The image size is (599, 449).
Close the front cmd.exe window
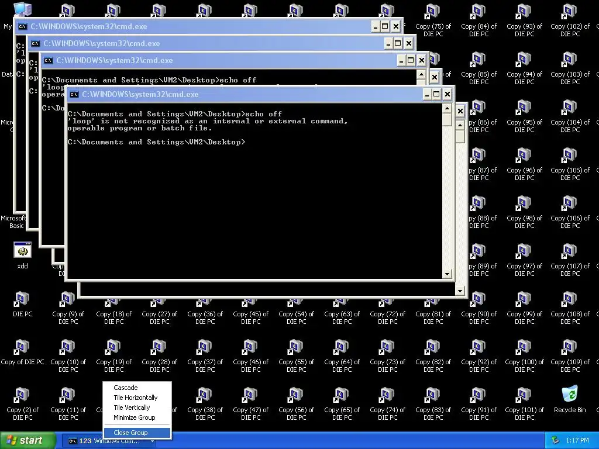click(x=447, y=94)
